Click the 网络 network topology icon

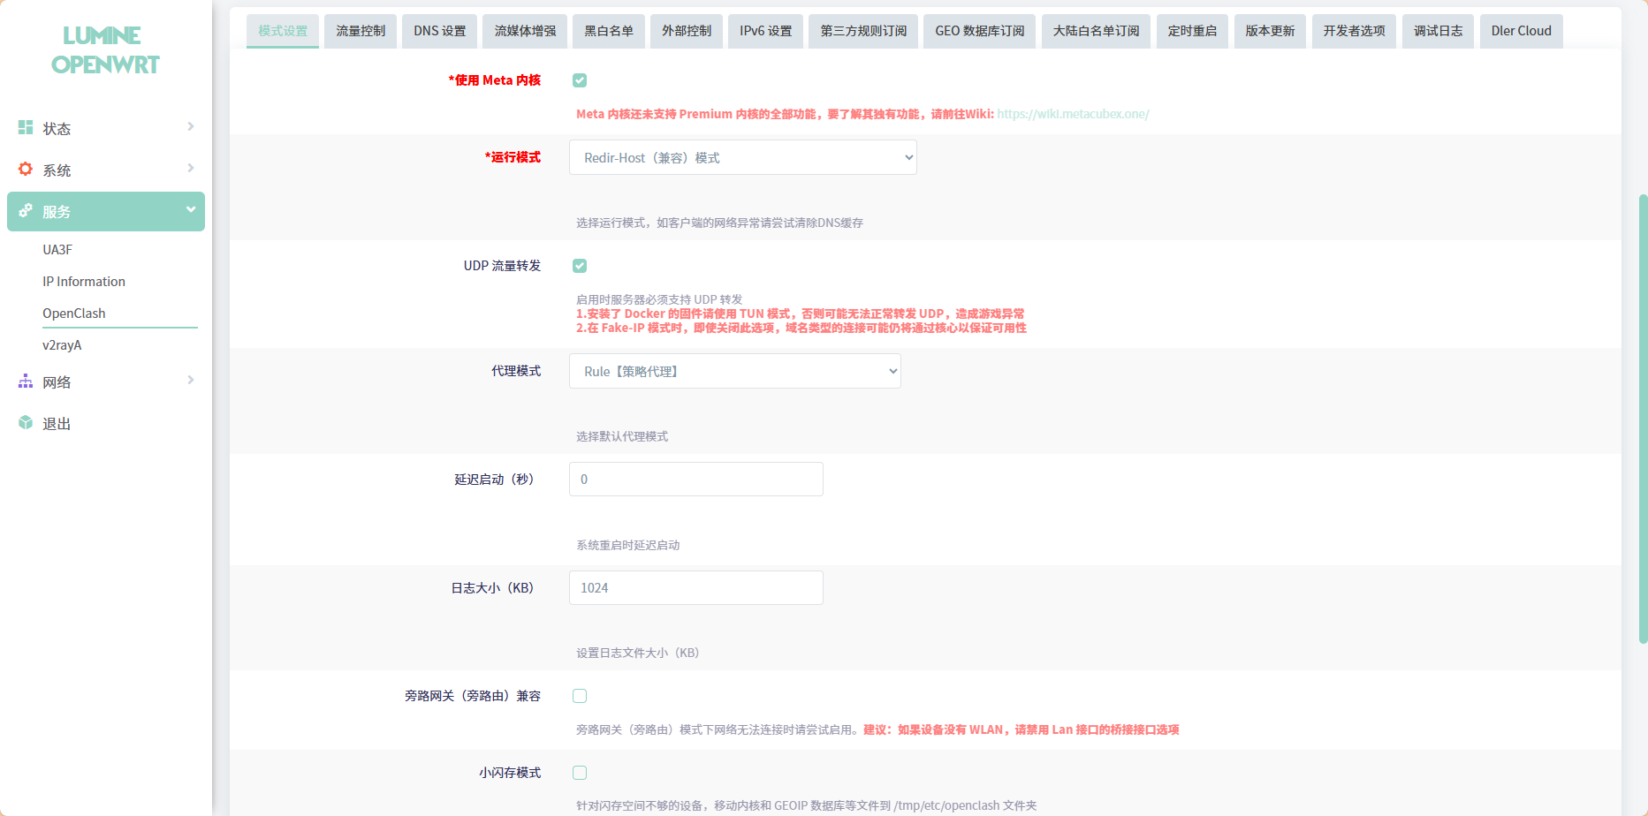[26, 382]
